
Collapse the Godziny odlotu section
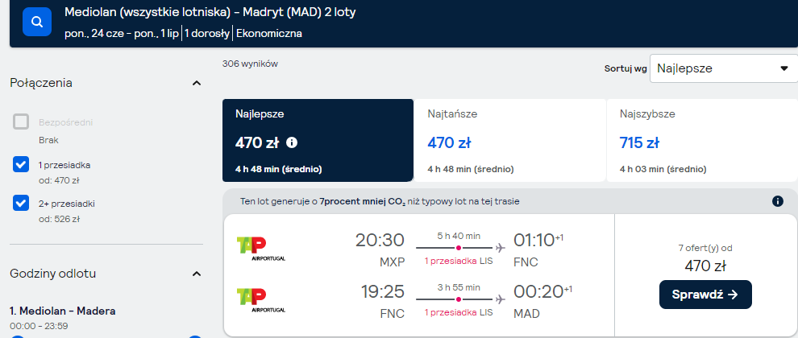(197, 274)
